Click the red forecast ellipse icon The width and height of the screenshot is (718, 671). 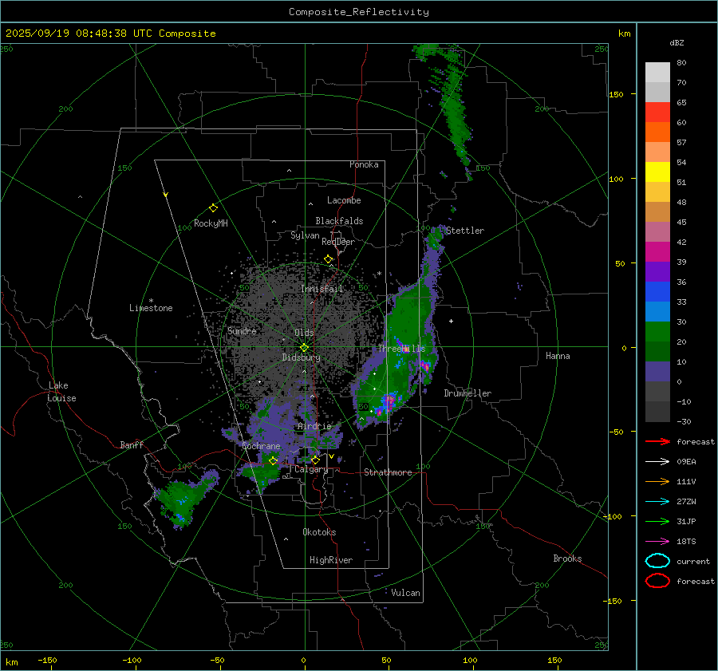pos(657,581)
